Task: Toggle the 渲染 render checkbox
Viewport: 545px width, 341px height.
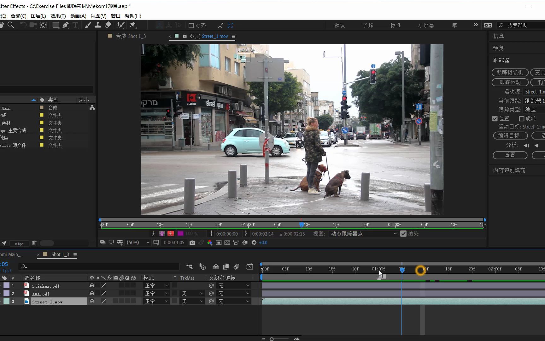Action: click(x=403, y=234)
